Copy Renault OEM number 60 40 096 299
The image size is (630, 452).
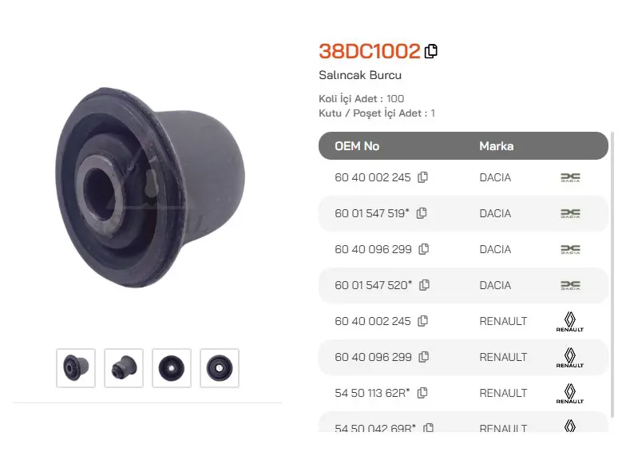pos(424,357)
